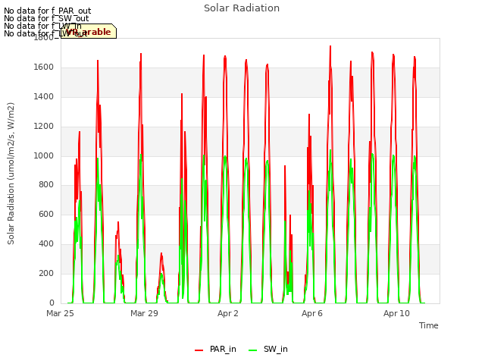Click the 0 y-axis tick label
The height and width of the screenshot is (364, 485).
52,303
